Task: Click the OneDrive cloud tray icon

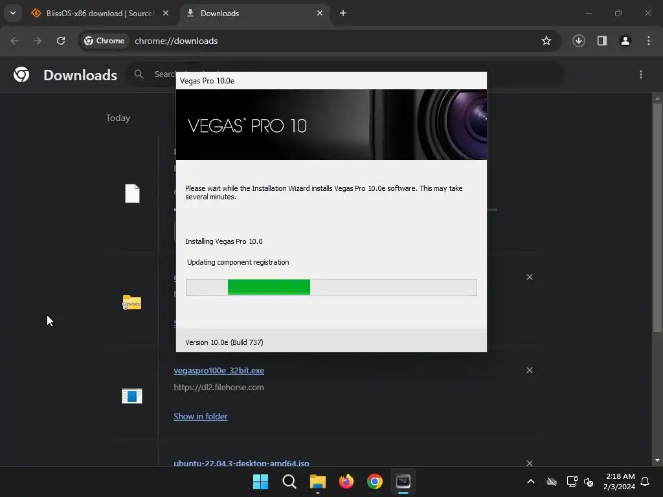Action: (552, 481)
